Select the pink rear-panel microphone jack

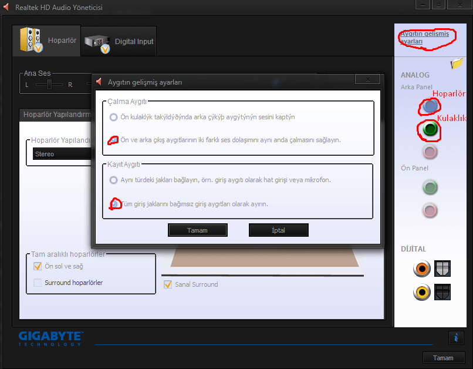[x=430, y=152]
